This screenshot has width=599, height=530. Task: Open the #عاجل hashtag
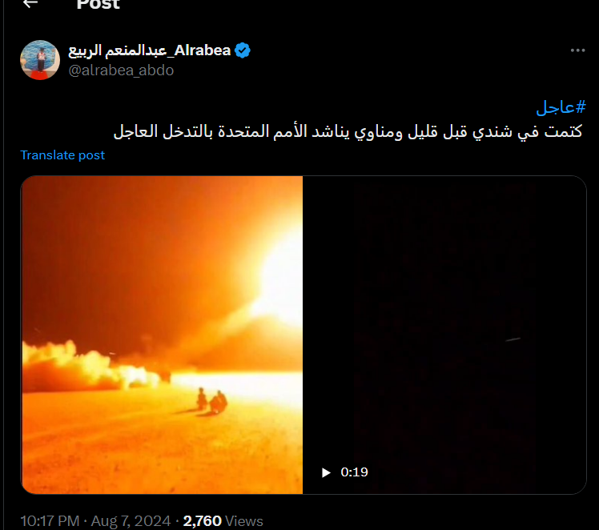[561, 107]
